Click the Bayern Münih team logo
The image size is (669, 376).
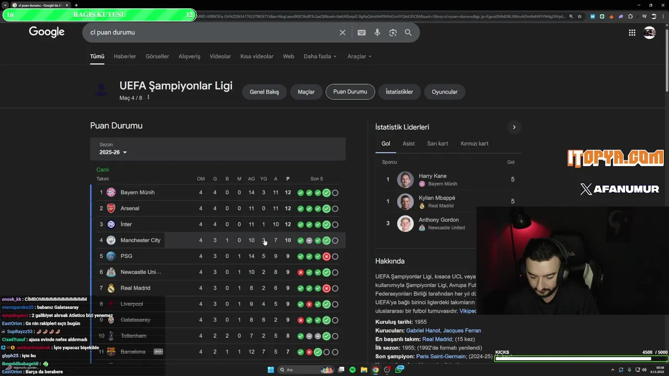tap(111, 192)
